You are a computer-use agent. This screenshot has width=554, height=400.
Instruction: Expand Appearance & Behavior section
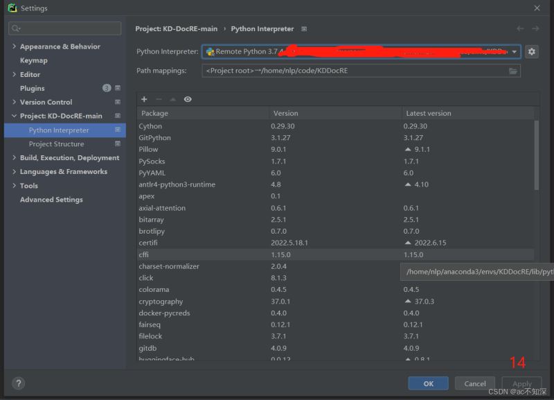tap(14, 46)
